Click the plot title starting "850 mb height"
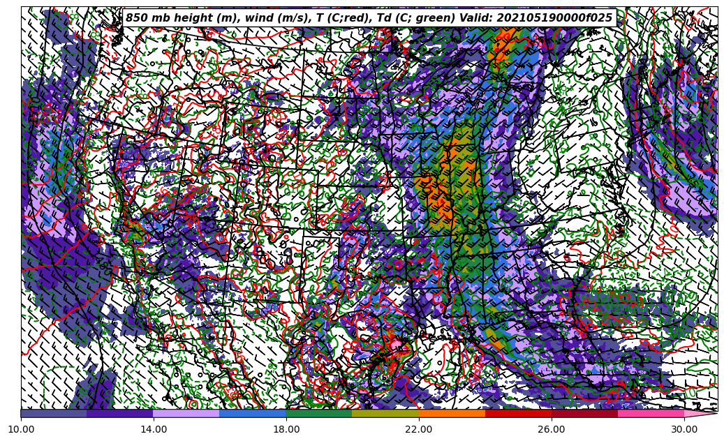The width and height of the screenshot is (724, 441). coord(369,18)
